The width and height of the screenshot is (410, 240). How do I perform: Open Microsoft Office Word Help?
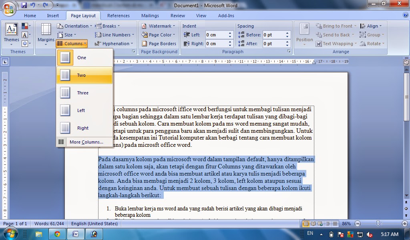pos(406,15)
